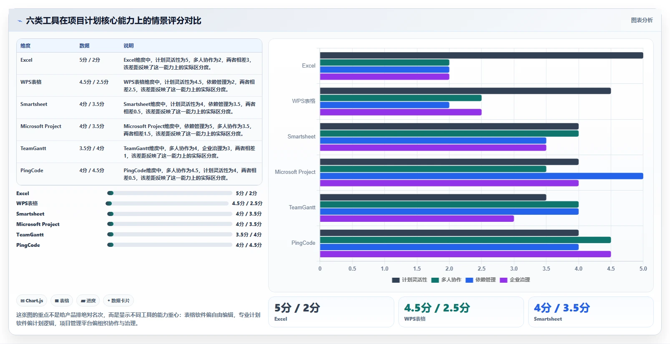Screen dimensions: 670x344
Task: Open the Excel 5分 / 2分 data card
Action: [331, 312]
